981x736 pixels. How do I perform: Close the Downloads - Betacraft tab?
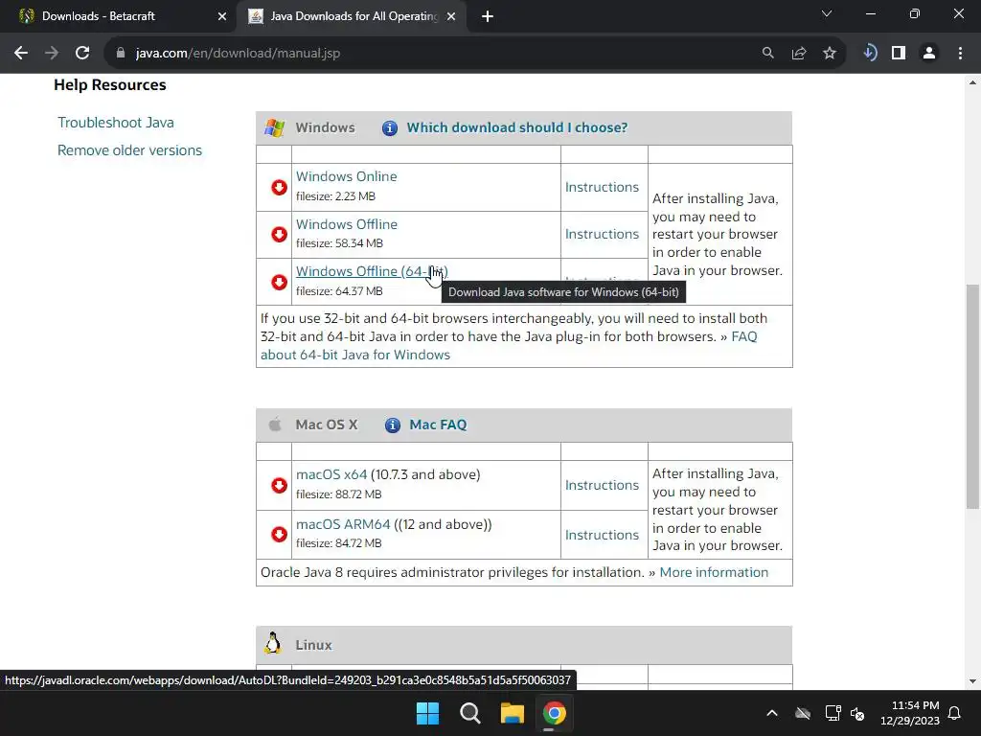tap(222, 16)
